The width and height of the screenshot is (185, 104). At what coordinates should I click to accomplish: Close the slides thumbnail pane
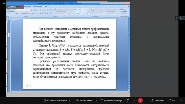point(8,19)
